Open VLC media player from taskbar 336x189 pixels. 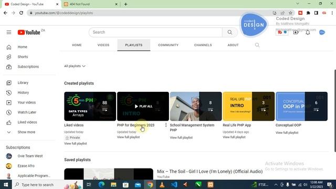[162, 184]
